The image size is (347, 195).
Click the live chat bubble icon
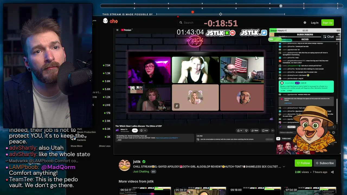(198, 139)
